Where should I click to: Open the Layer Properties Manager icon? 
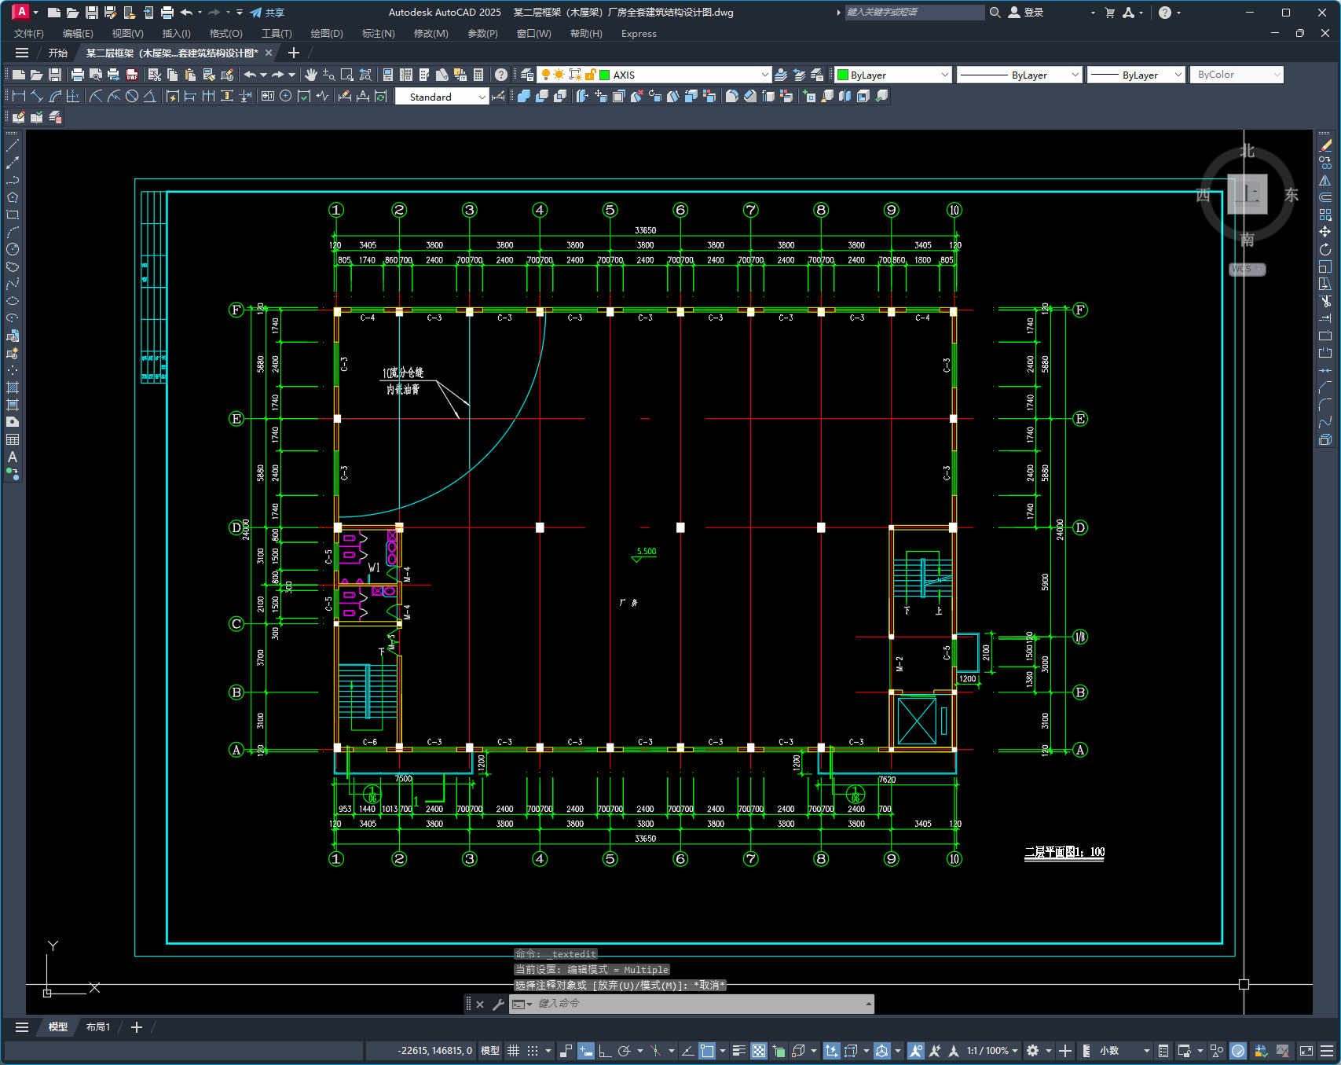(x=527, y=75)
